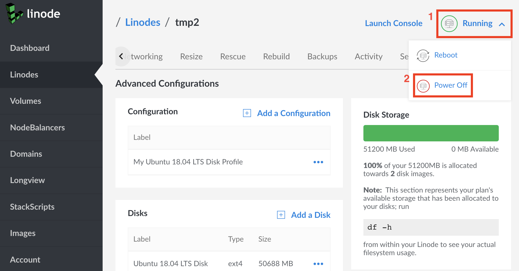
Task: Click the 51200 MB Used text
Action: click(389, 149)
